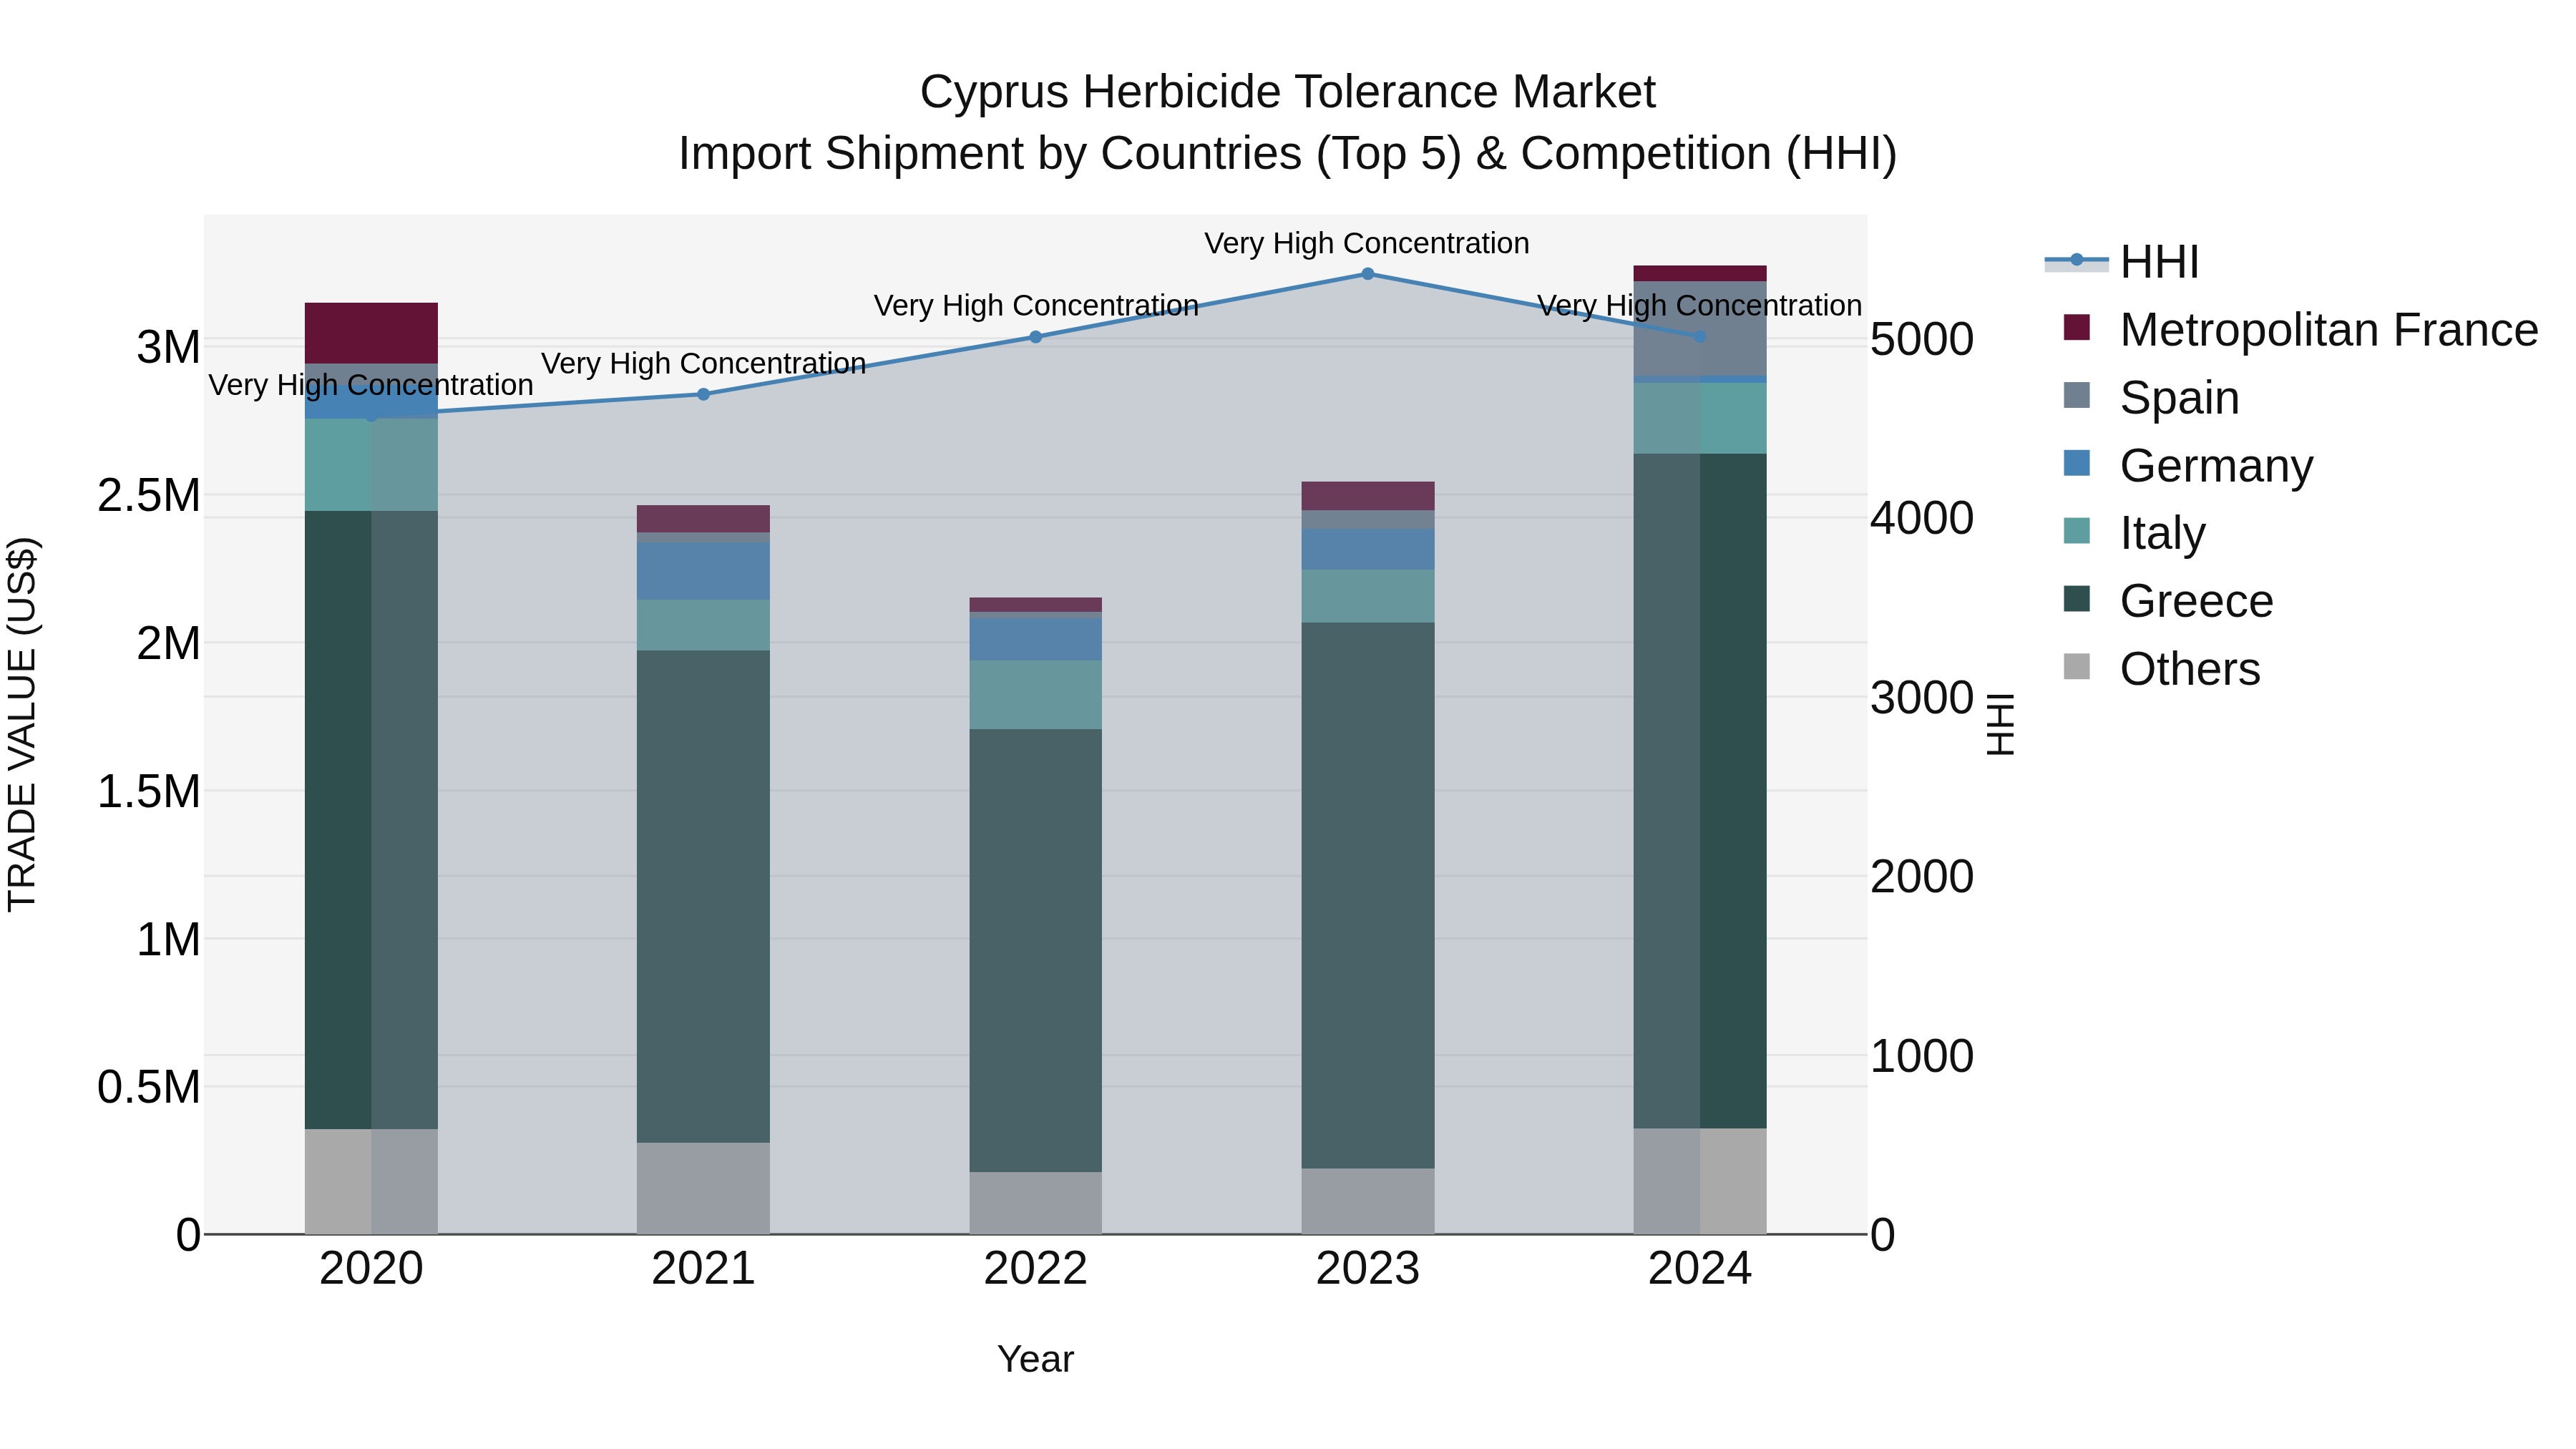Click the Italy segment of 2022 bar
The image size is (2576, 1449).
(x=1036, y=695)
